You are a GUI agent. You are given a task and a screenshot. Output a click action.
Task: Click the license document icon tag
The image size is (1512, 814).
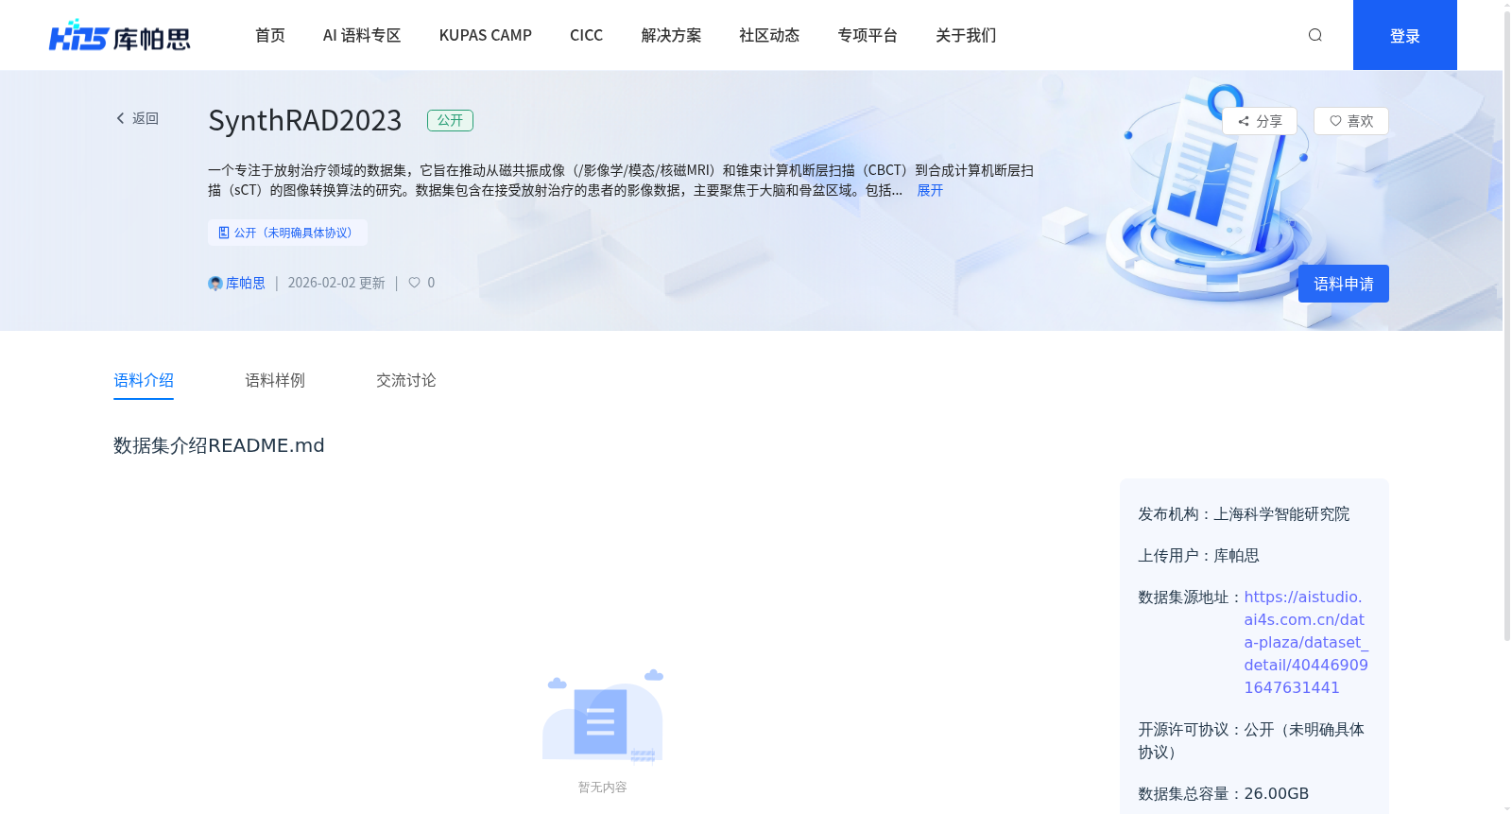[287, 233]
